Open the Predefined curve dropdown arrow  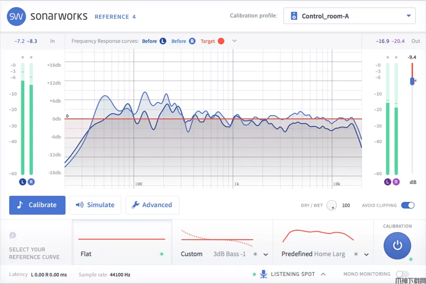[366, 254]
